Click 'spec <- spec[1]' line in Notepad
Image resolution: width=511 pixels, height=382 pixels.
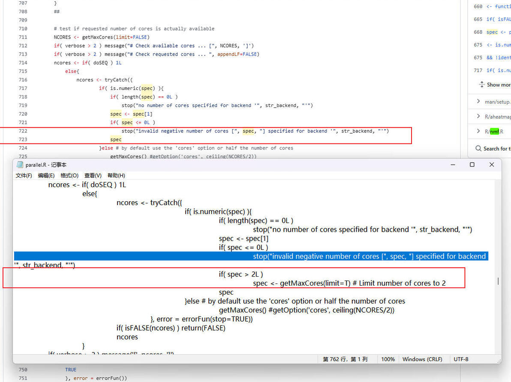(x=243, y=239)
